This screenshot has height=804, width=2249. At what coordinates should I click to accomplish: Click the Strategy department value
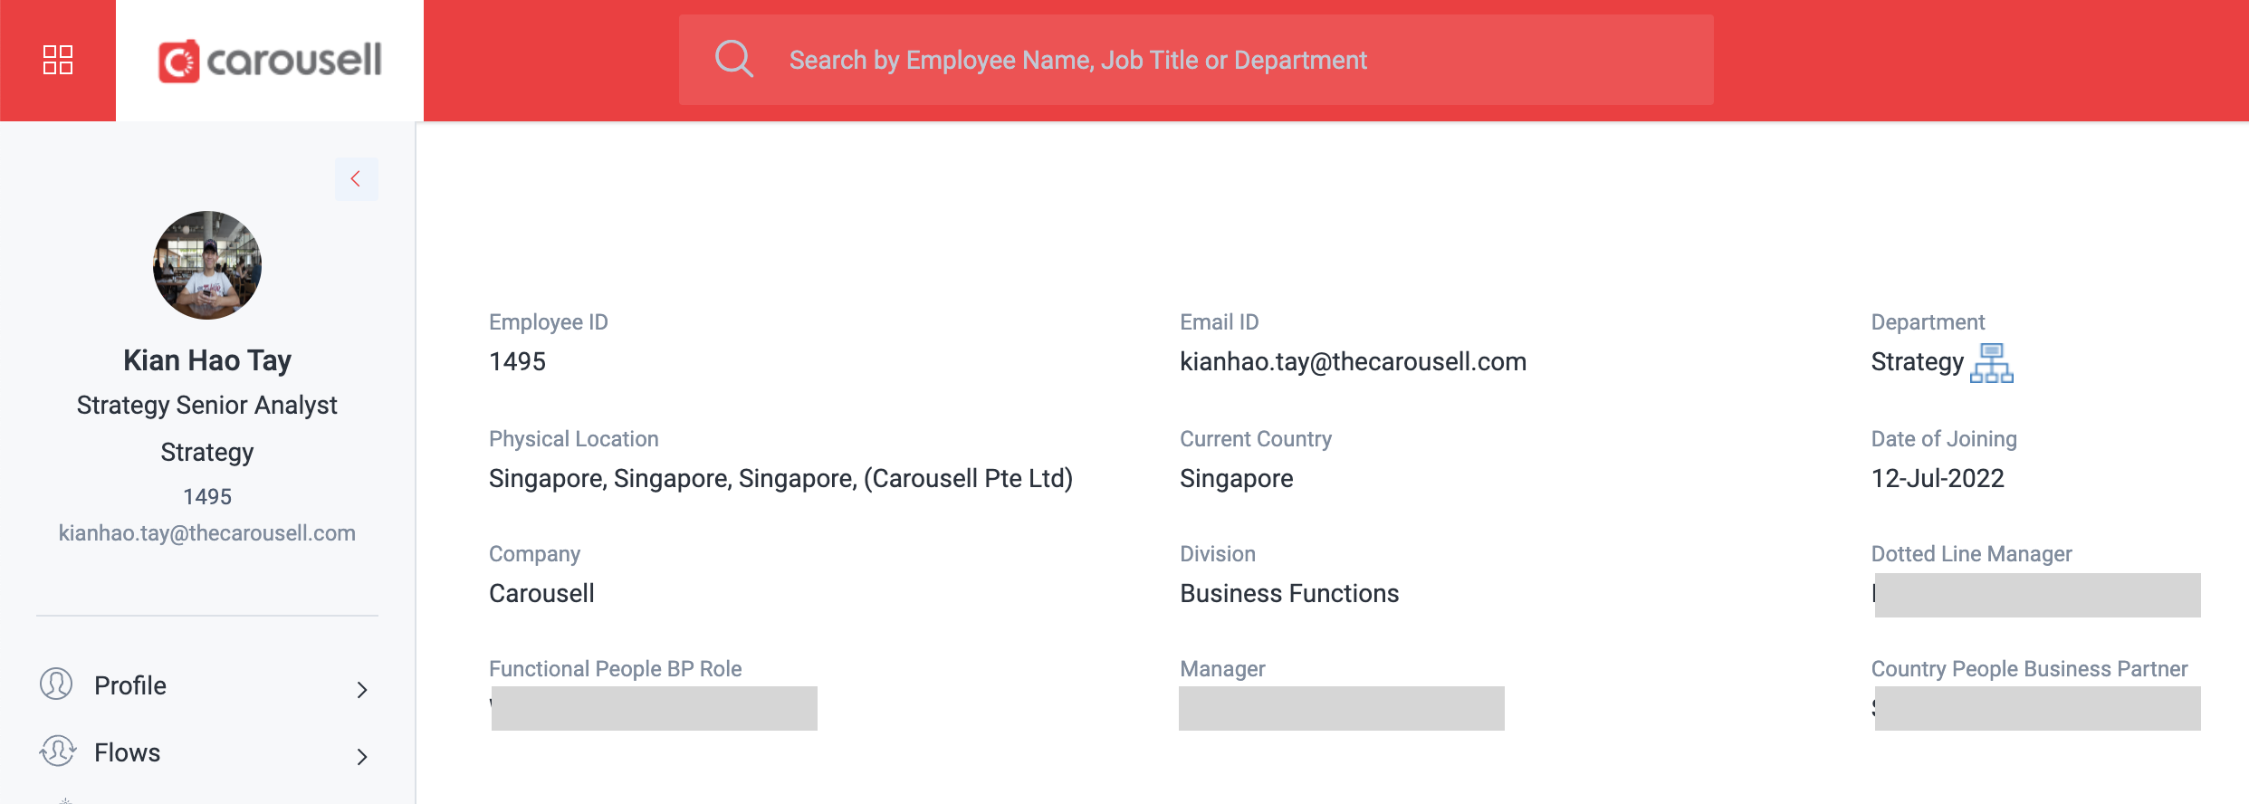coord(1917,362)
